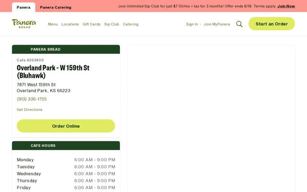307x192 pixels.
Task: Go to Gift Cards page
Action: pyautogui.click(x=92, y=24)
